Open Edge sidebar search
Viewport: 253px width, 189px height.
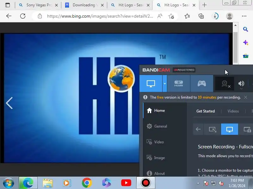[x=246, y=29]
